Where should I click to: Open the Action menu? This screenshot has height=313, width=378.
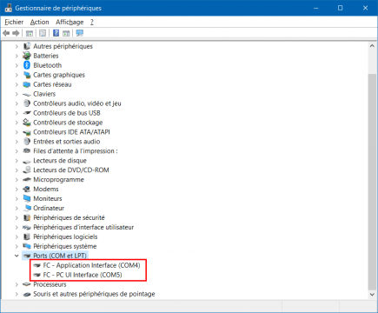coord(40,22)
